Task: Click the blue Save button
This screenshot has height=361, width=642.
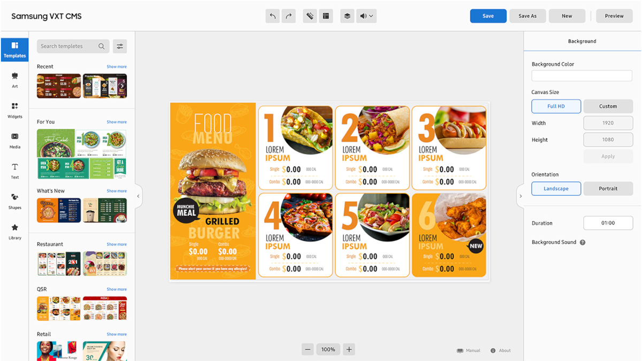Action: [488, 16]
